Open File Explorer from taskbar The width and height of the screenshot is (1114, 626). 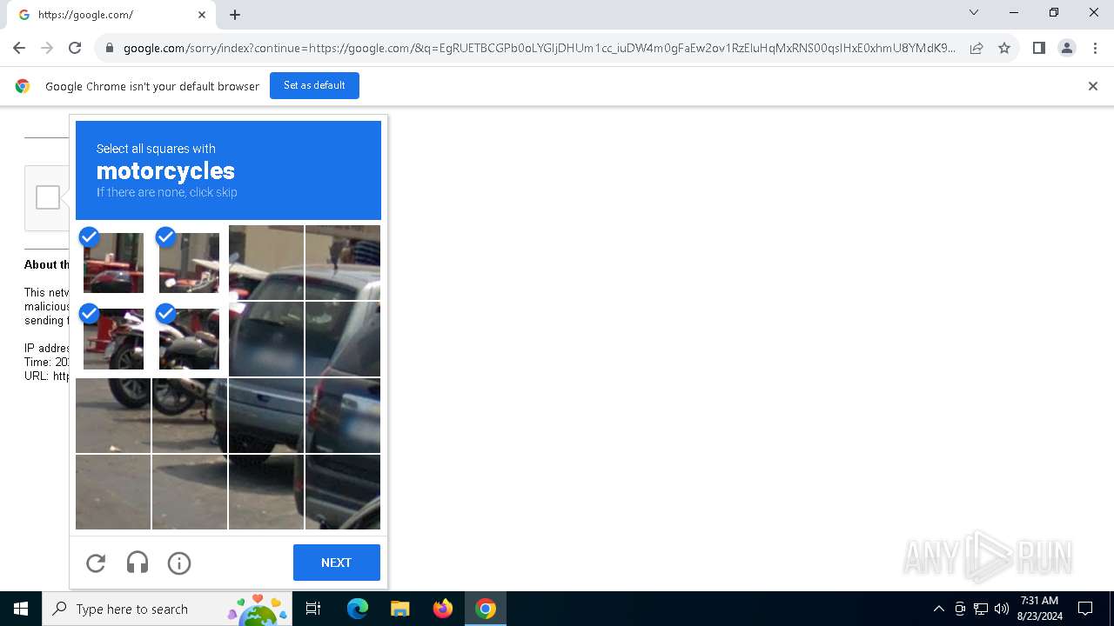coord(399,609)
